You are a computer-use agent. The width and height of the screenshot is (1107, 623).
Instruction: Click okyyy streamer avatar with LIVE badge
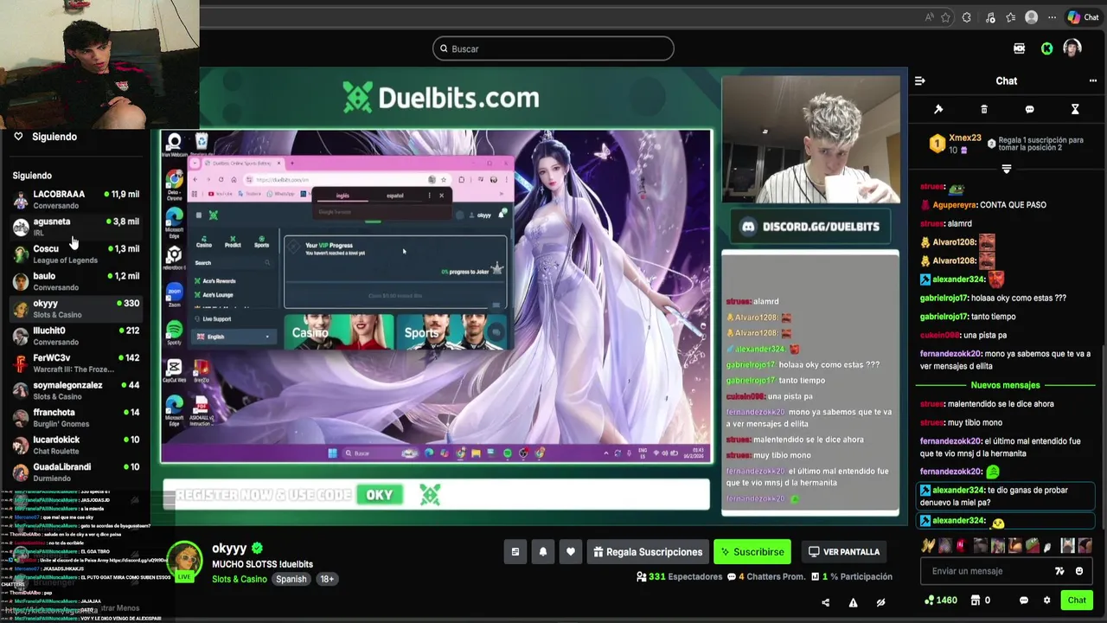click(184, 562)
